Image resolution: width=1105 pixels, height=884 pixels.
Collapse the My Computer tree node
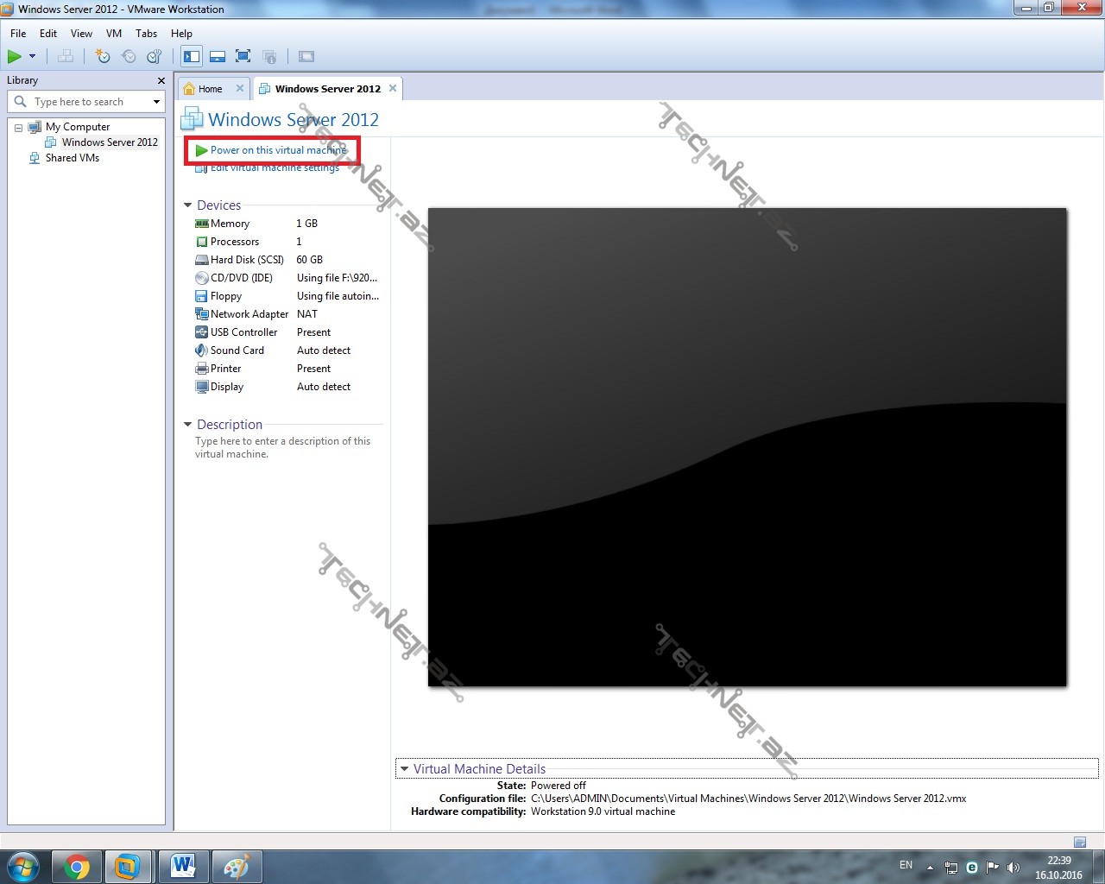click(18, 128)
